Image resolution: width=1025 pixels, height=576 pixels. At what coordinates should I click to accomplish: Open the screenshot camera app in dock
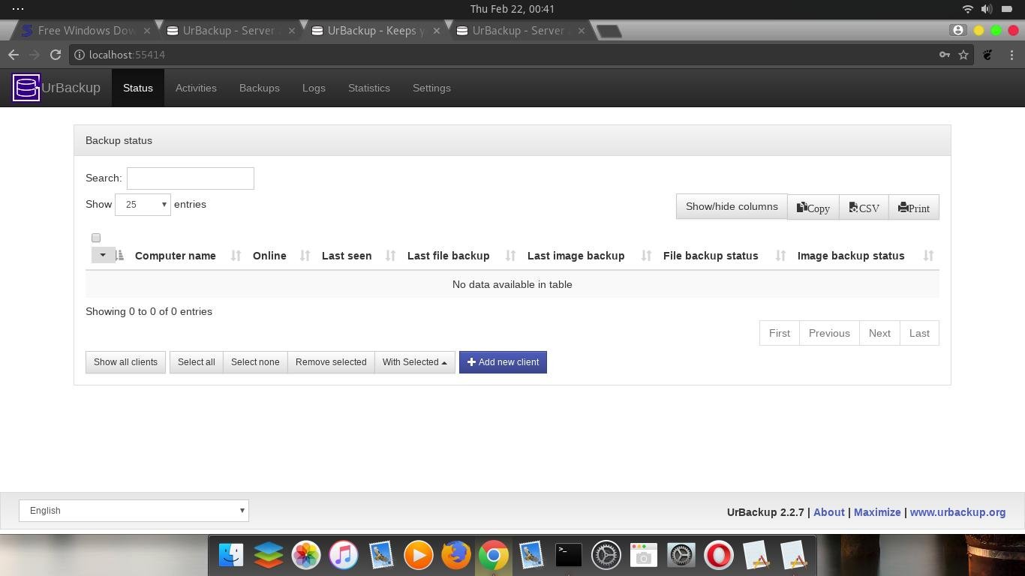pyautogui.click(x=644, y=555)
